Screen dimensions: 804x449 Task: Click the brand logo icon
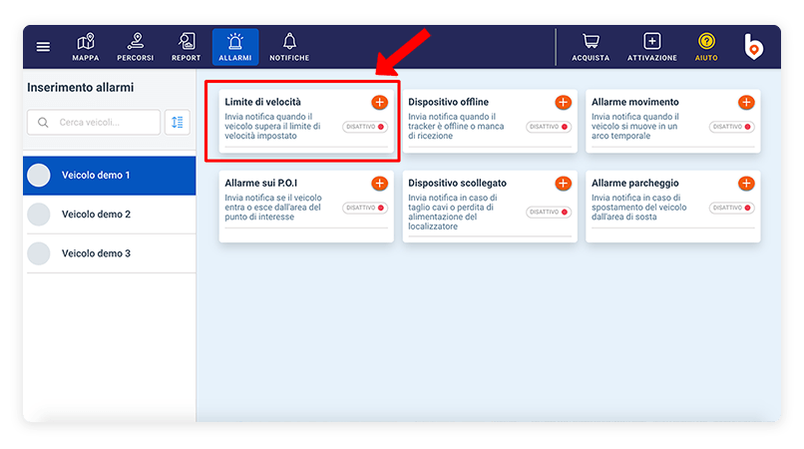754,47
